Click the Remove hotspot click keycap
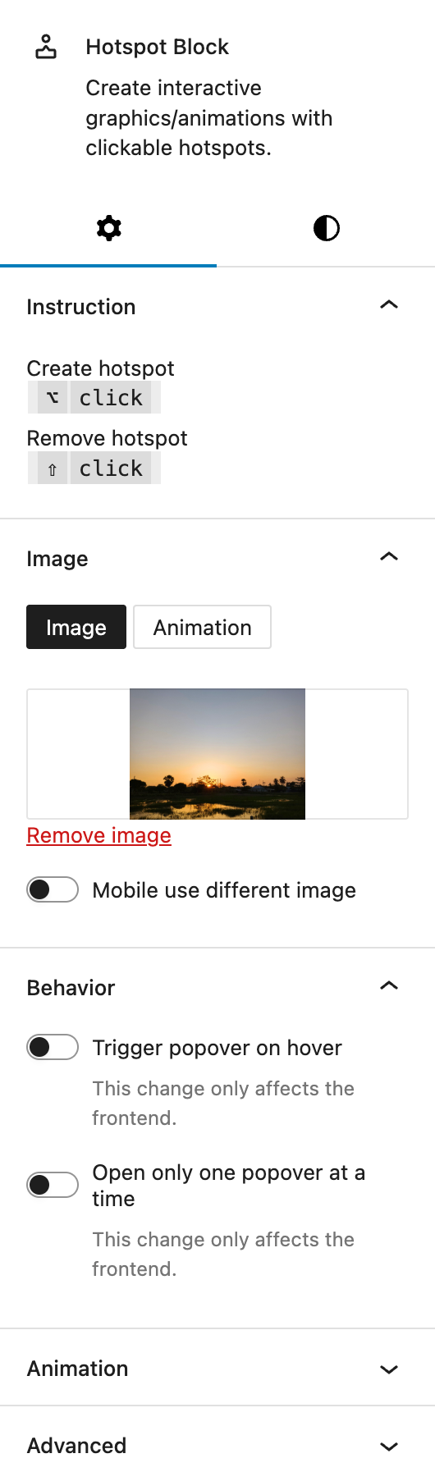Viewport: 435px width, 1481px height. (x=111, y=469)
